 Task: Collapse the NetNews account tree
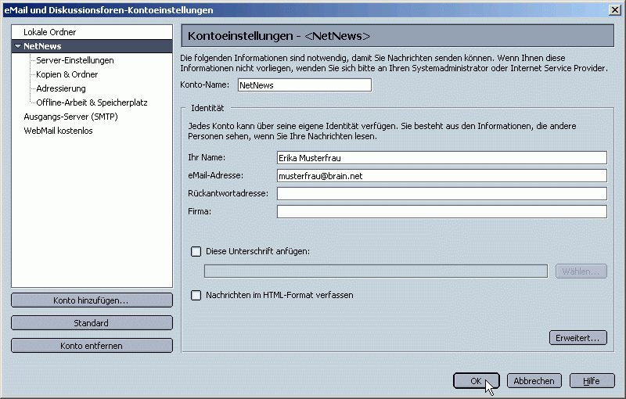pos(18,47)
